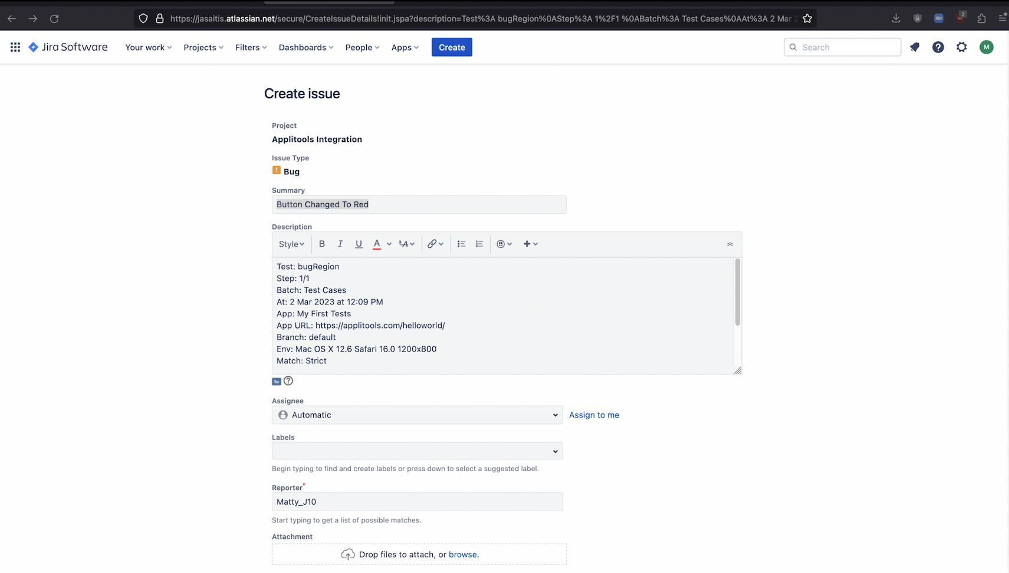The image size is (1009, 573).
Task: Open the Projects menu
Action: pos(203,47)
